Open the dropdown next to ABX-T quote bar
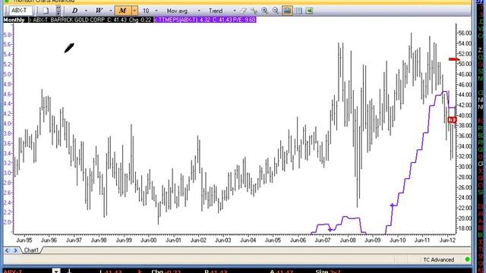 56,271
